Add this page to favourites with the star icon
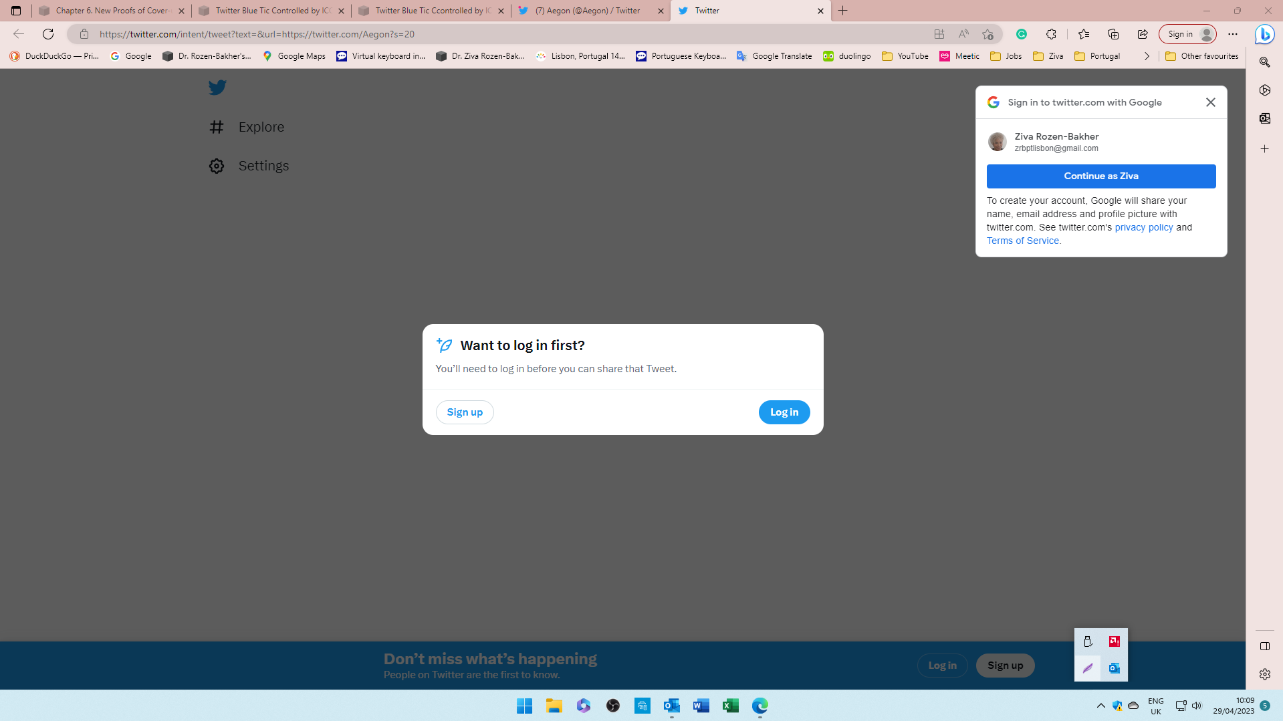This screenshot has width=1283, height=721. 988,34
